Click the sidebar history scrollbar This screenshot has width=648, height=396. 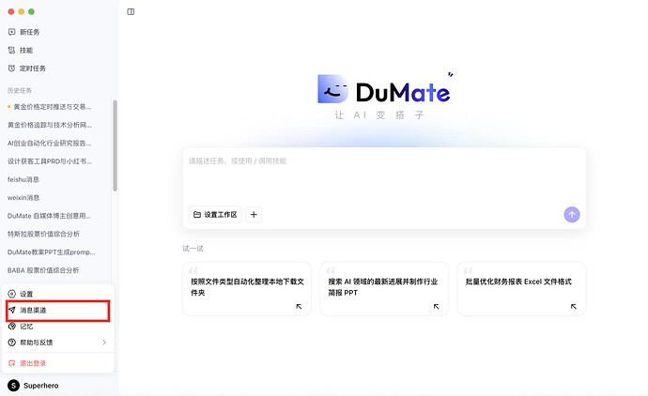click(x=115, y=145)
